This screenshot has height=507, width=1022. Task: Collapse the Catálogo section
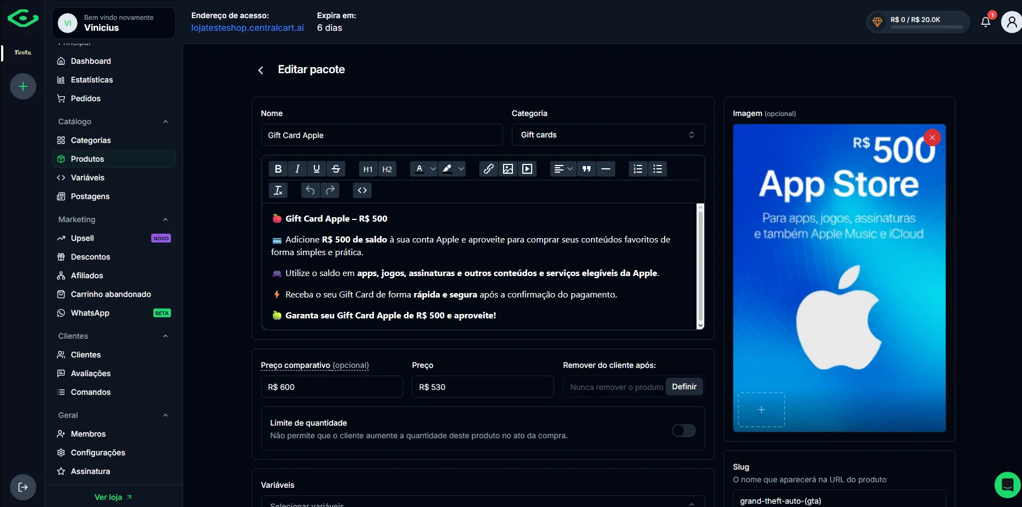(165, 122)
